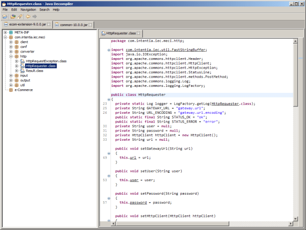
Task: Expand the META-INF tree node
Action: [x=5, y=33]
